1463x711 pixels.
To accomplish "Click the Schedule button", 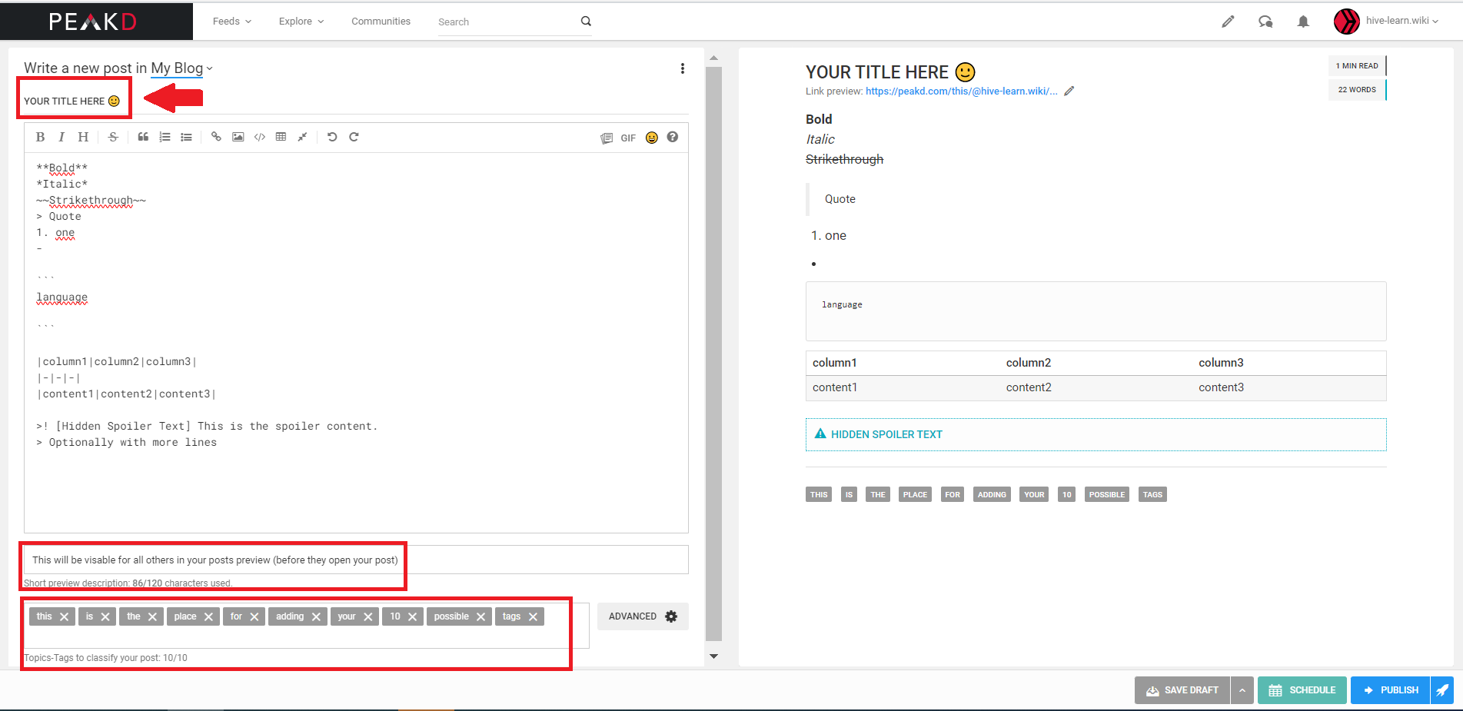I will point(1302,690).
